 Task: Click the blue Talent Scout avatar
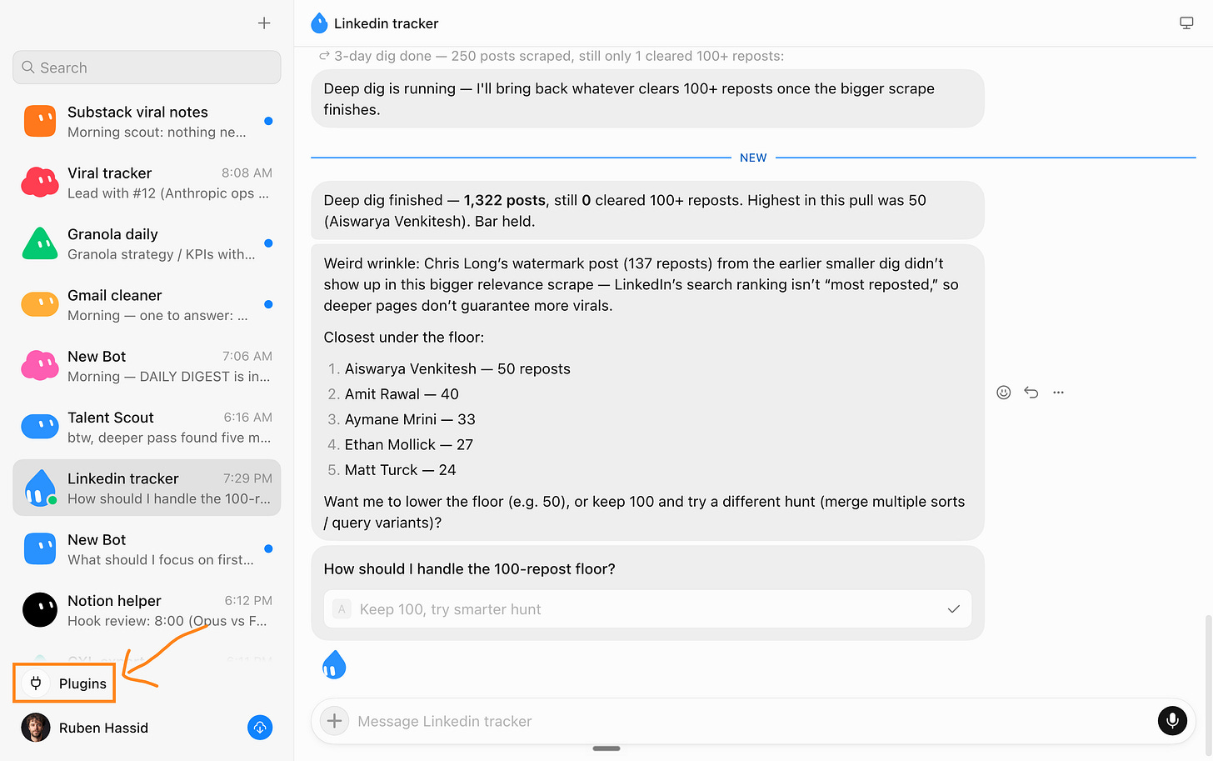[x=40, y=427]
